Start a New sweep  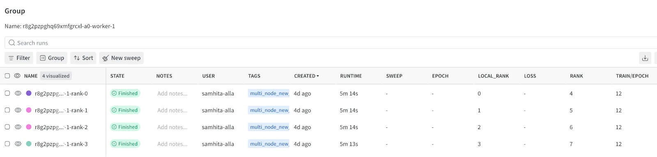point(122,58)
